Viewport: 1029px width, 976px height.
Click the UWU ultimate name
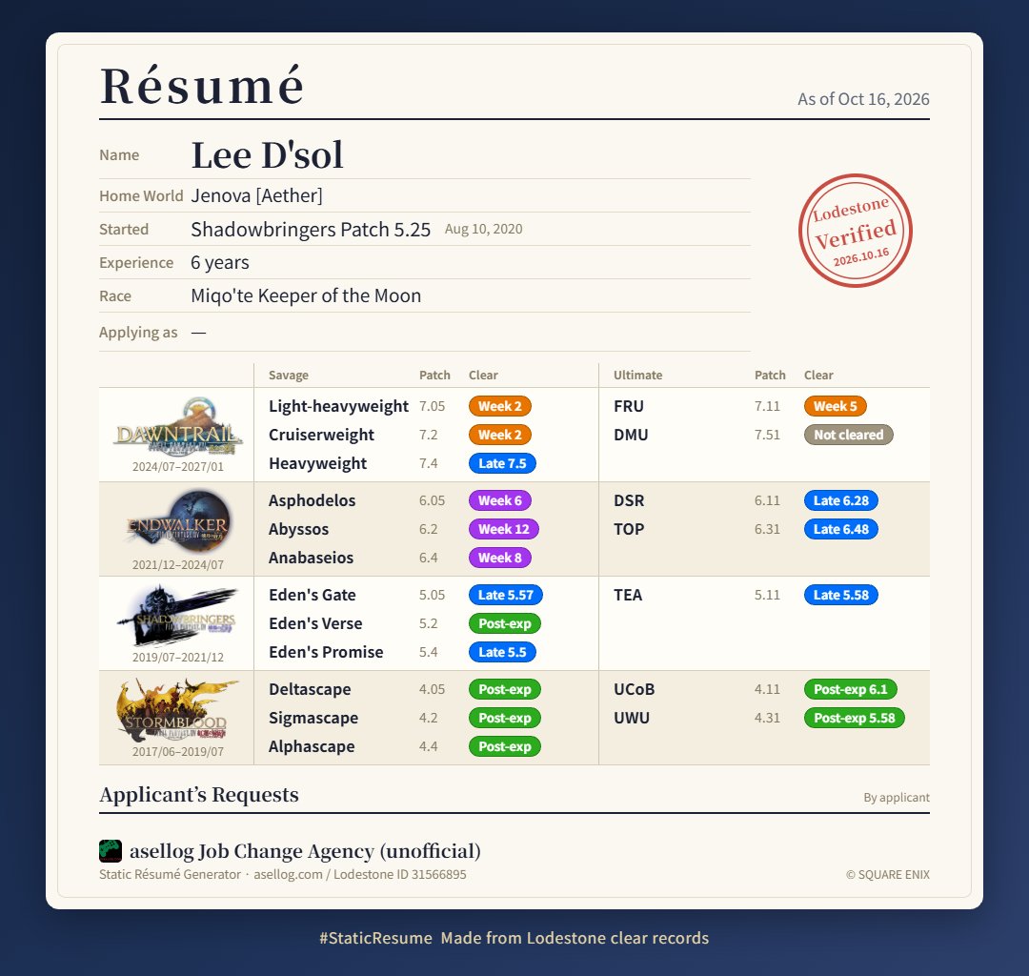point(632,718)
